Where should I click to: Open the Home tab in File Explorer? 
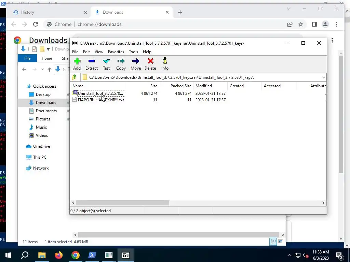click(46, 58)
